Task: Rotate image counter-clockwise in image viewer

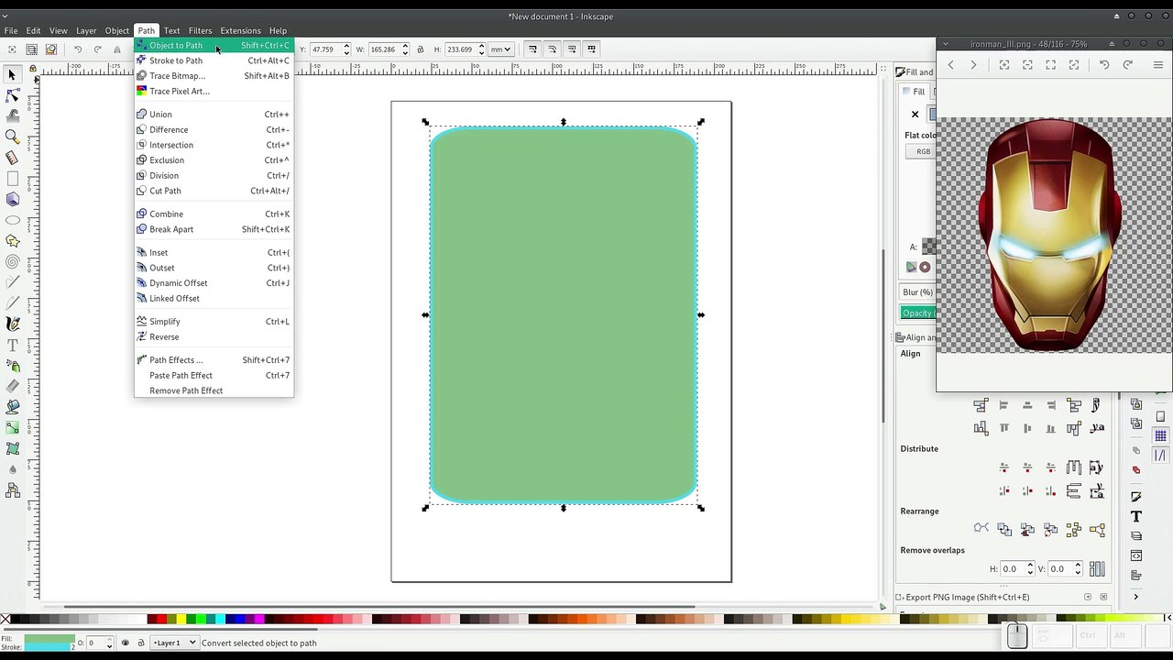Action: [1104, 65]
